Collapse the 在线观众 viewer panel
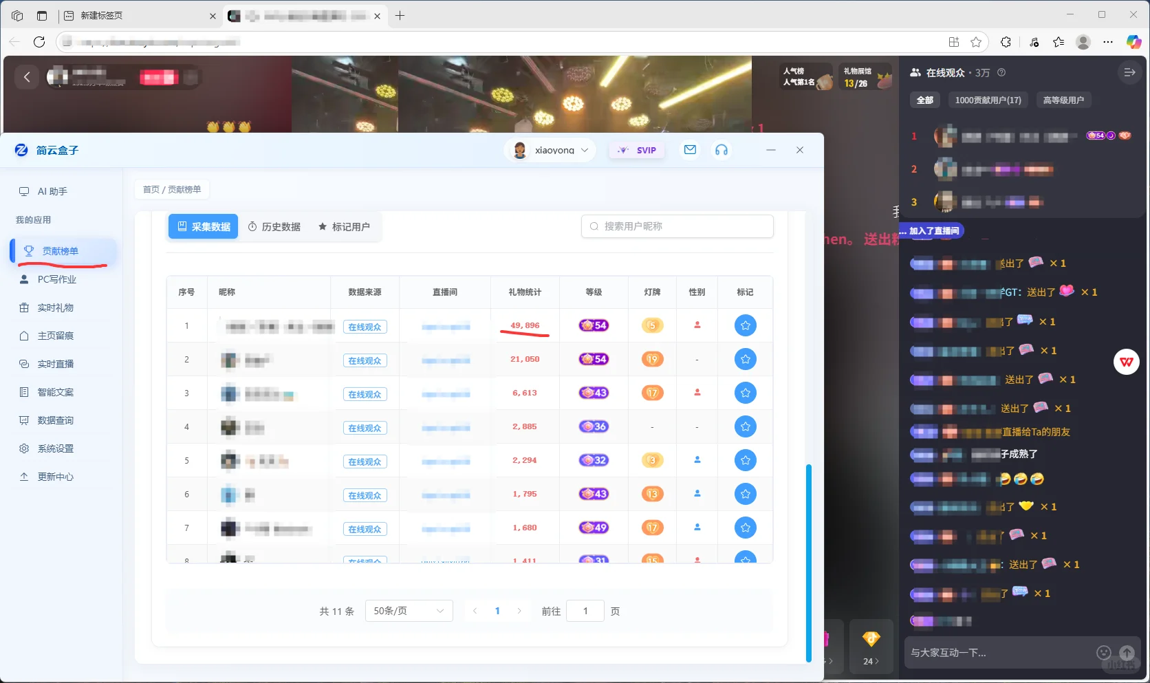Image resolution: width=1150 pixels, height=683 pixels. point(1129,72)
